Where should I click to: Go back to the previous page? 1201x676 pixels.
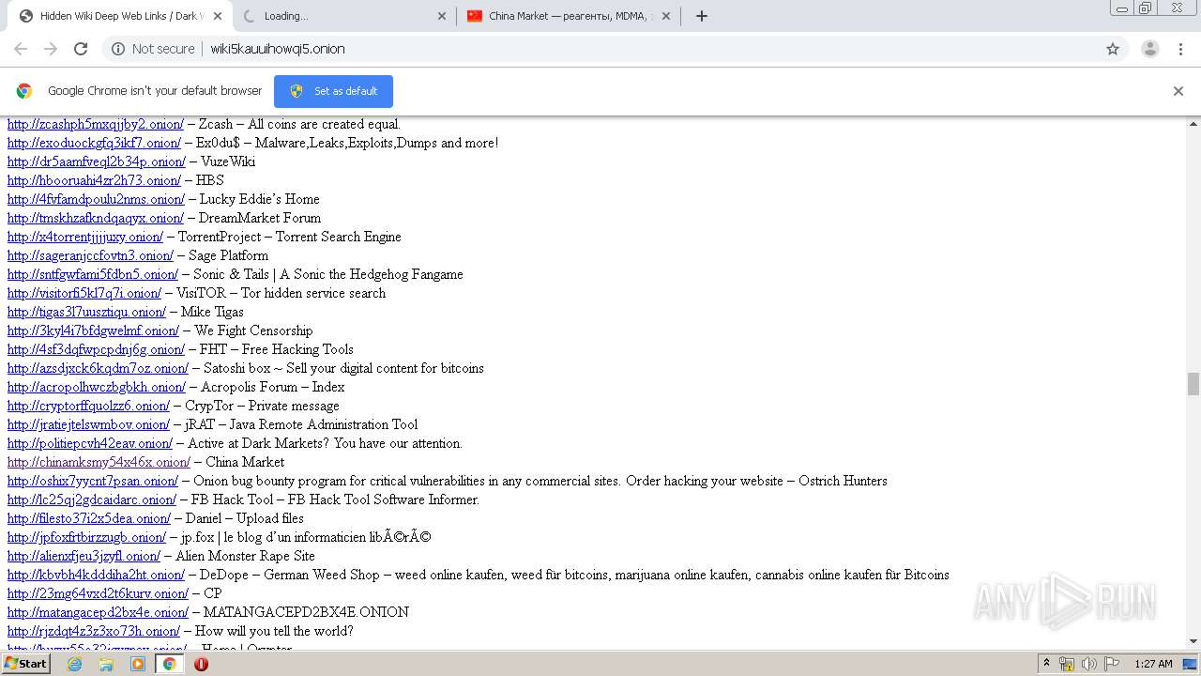(x=21, y=49)
